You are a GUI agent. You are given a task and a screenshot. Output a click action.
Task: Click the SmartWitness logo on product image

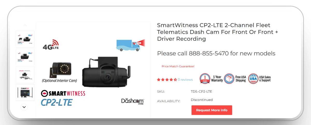point(63,93)
